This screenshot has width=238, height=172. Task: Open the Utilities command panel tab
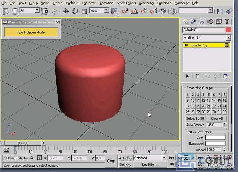[x=227, y=22]
